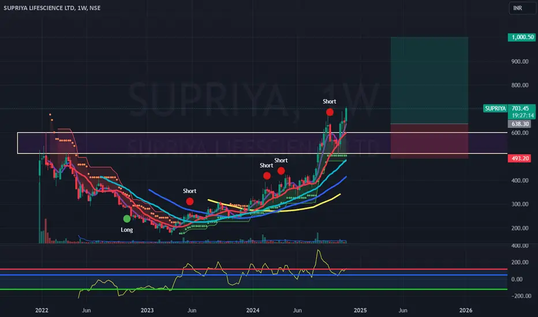Click the topmost Short signal red dot

(330, 112)
